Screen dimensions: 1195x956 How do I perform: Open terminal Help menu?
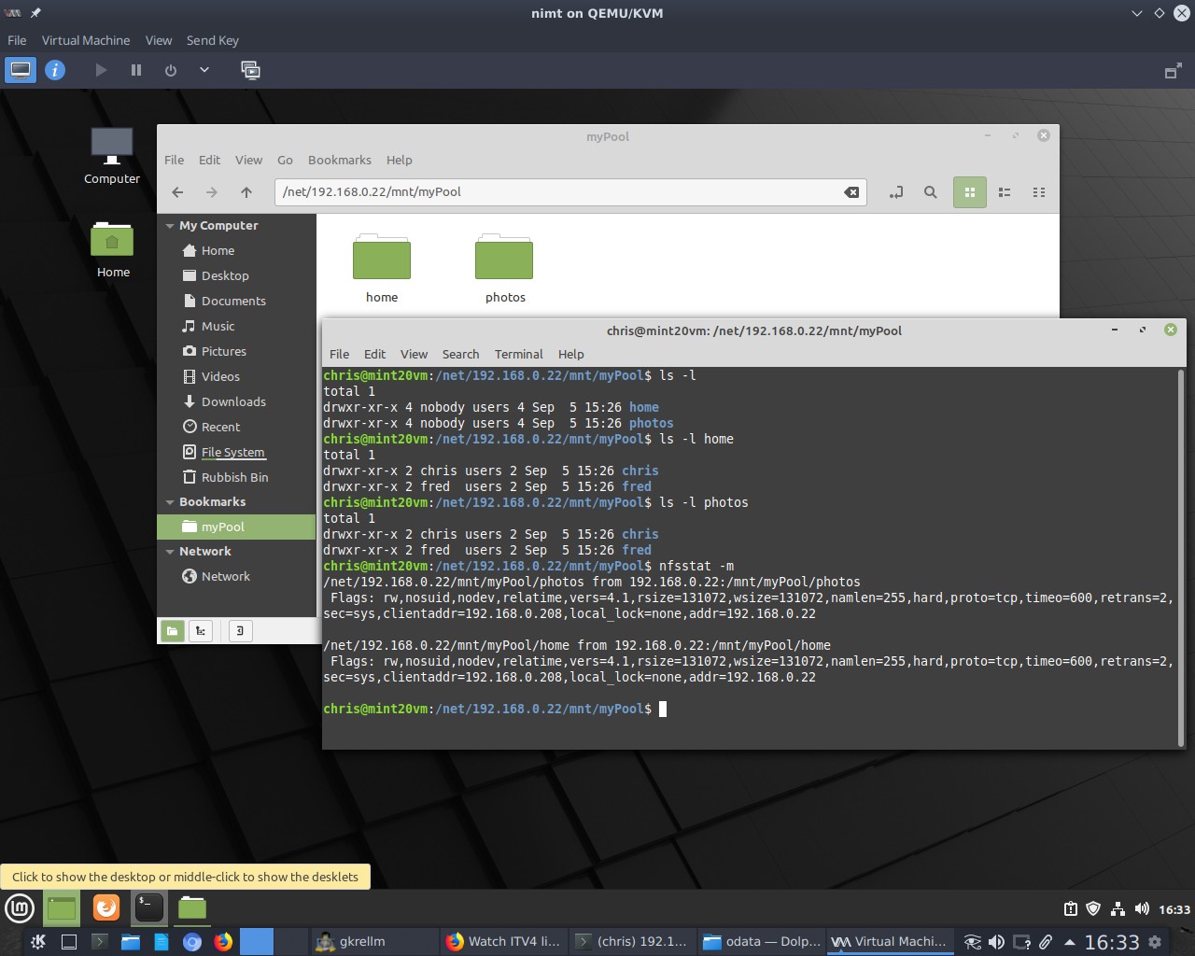click(x=571, y=354)
